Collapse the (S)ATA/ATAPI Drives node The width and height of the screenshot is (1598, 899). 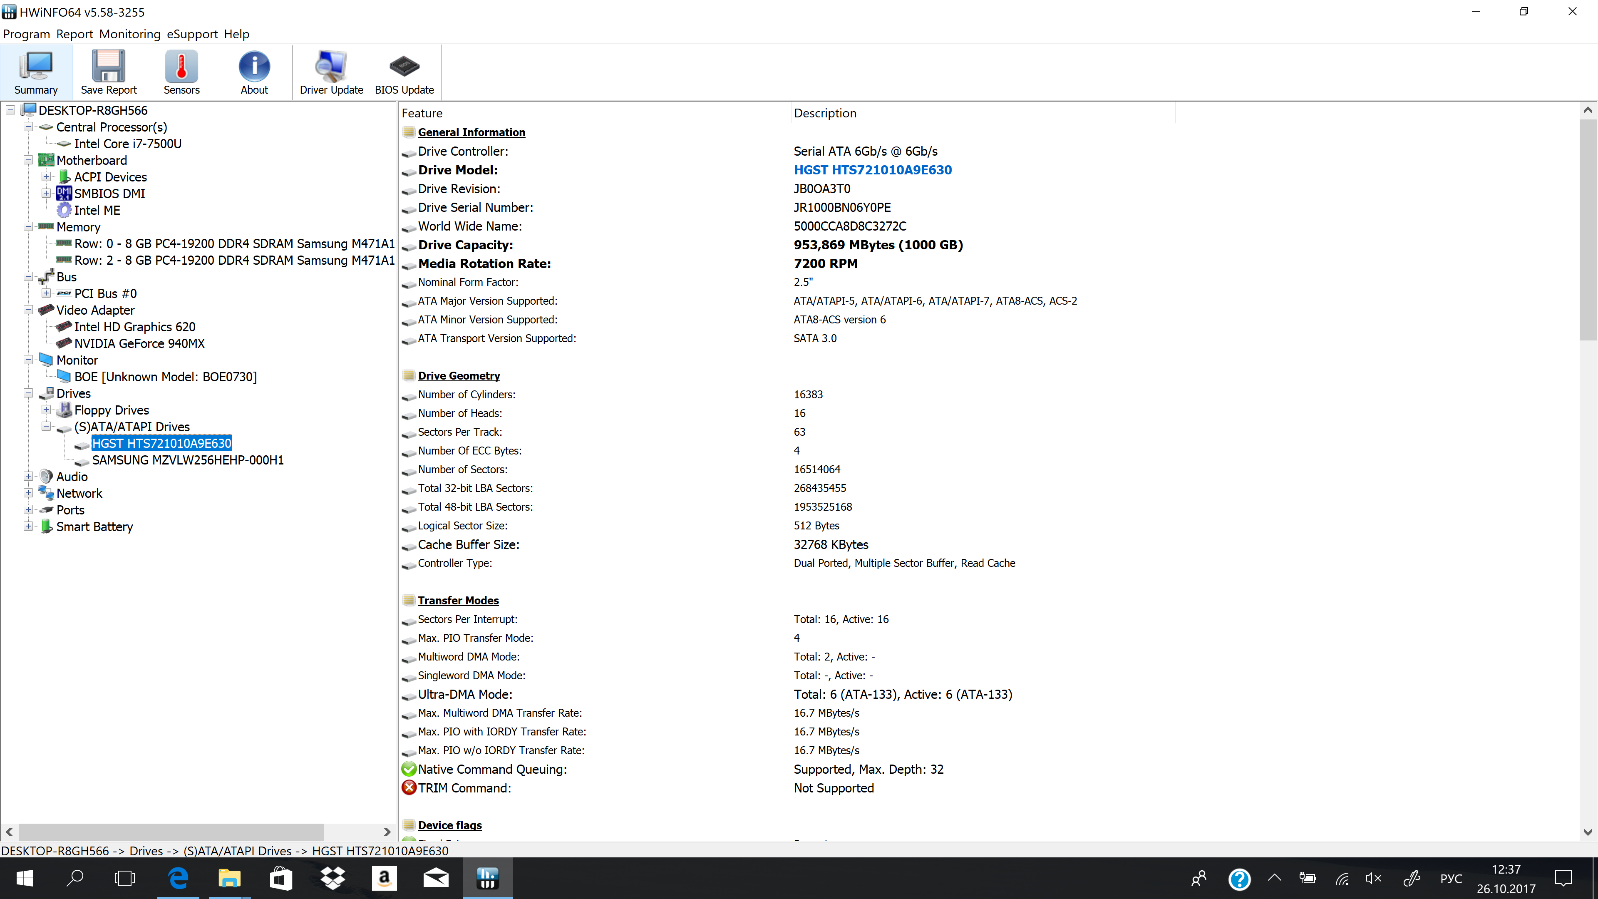tap(47, 426)
